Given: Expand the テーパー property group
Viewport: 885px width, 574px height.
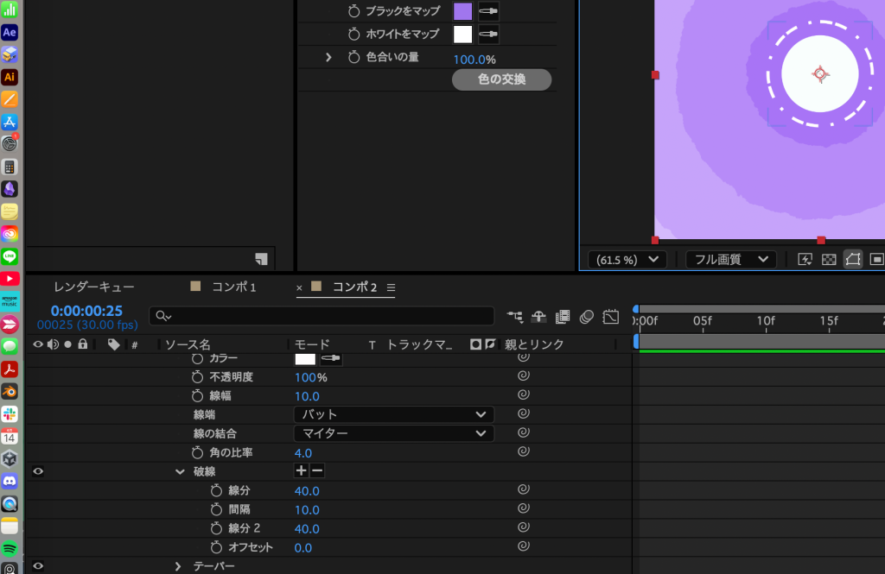Looking at the screenshot, I should [x=179, y=566].
